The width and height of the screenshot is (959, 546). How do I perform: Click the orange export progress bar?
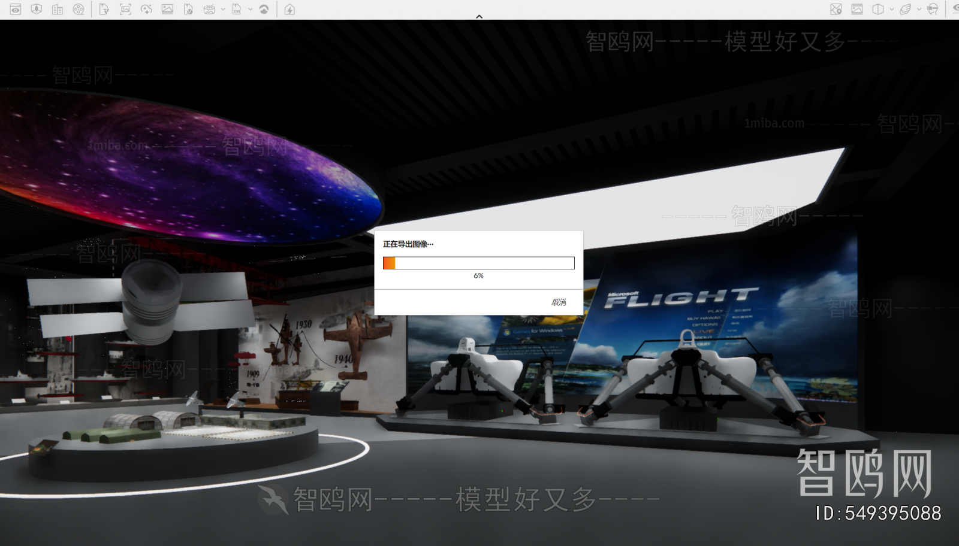[478, 263]
